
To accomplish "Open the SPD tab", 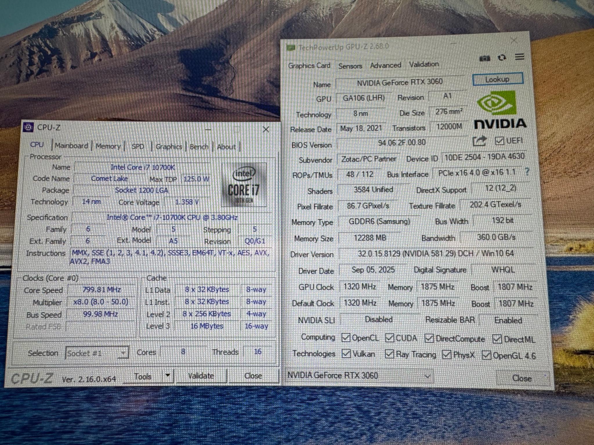I will tap(138, 146).
